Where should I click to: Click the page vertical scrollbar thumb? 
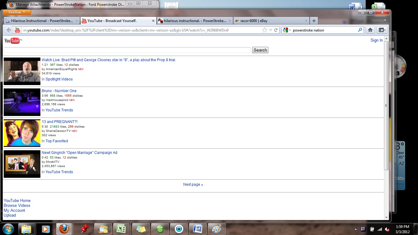point(386,106)
